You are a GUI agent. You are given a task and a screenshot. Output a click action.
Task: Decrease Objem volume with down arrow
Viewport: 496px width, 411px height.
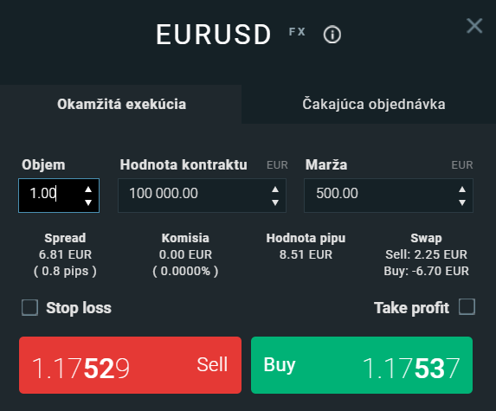tap(88, 202)
